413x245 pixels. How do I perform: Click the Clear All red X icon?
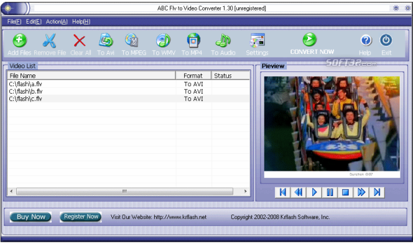coord(79,41)
